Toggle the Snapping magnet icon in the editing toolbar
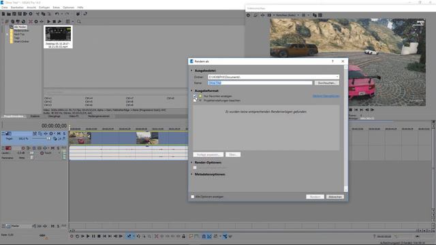Screen dimensions: 436x245 [x=204, y=236]
